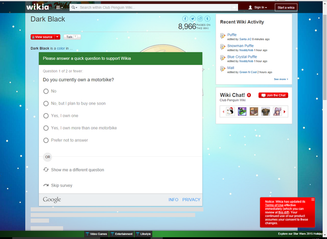The height and width of the screenshot is (239, 327).
Task: Show previous chat avatars with left arrow
Action: pos(223,112)
